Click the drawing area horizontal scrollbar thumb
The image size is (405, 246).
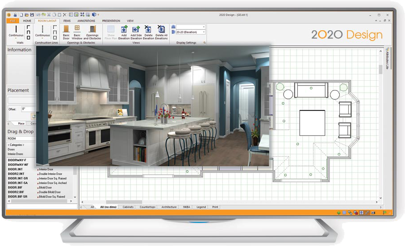(x=124, y=202)
